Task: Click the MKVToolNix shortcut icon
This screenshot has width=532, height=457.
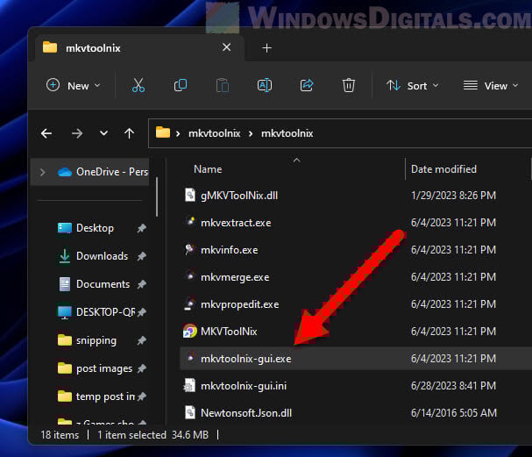Action: point(189,331)
